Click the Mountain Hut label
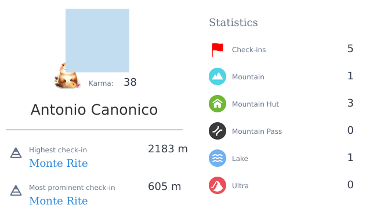Image resolution: width=377 pixels, height=223 pixels. 255,104
